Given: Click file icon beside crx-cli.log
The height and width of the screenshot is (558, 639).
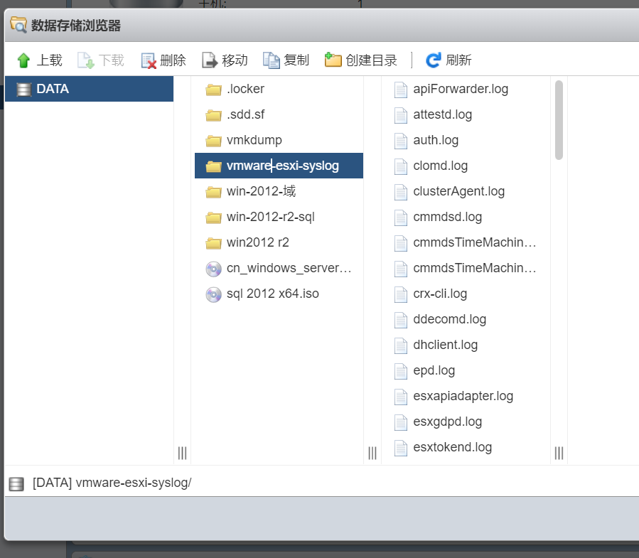Looking at the screenshot, I should tap(401, 295).
